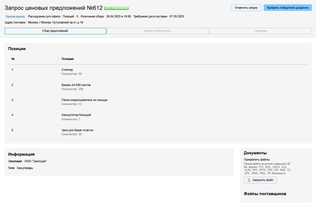
Task: Click Выбрать победителя досрочно button
Action: tap(287, 7)
